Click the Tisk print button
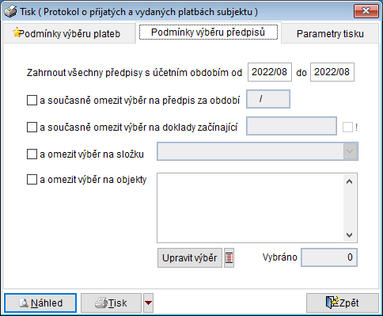Image resolution: width=383 pixels, height=316 pixels. pyautogui.click(x=111, y=303)
